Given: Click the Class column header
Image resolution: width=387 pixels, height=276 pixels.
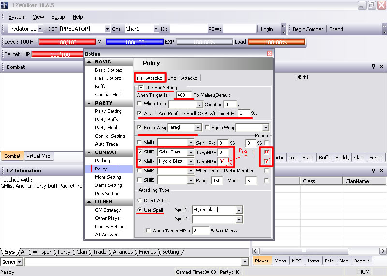Looking at the screenshot, I should [321, 181].
